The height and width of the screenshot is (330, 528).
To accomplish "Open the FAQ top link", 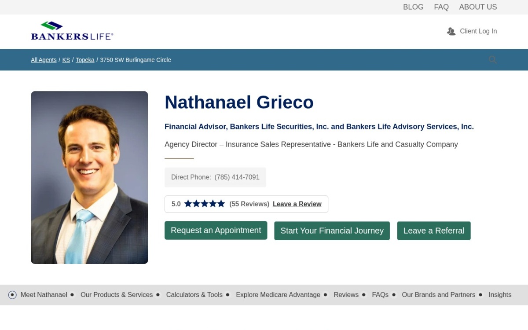I will (x=441, y=7).
